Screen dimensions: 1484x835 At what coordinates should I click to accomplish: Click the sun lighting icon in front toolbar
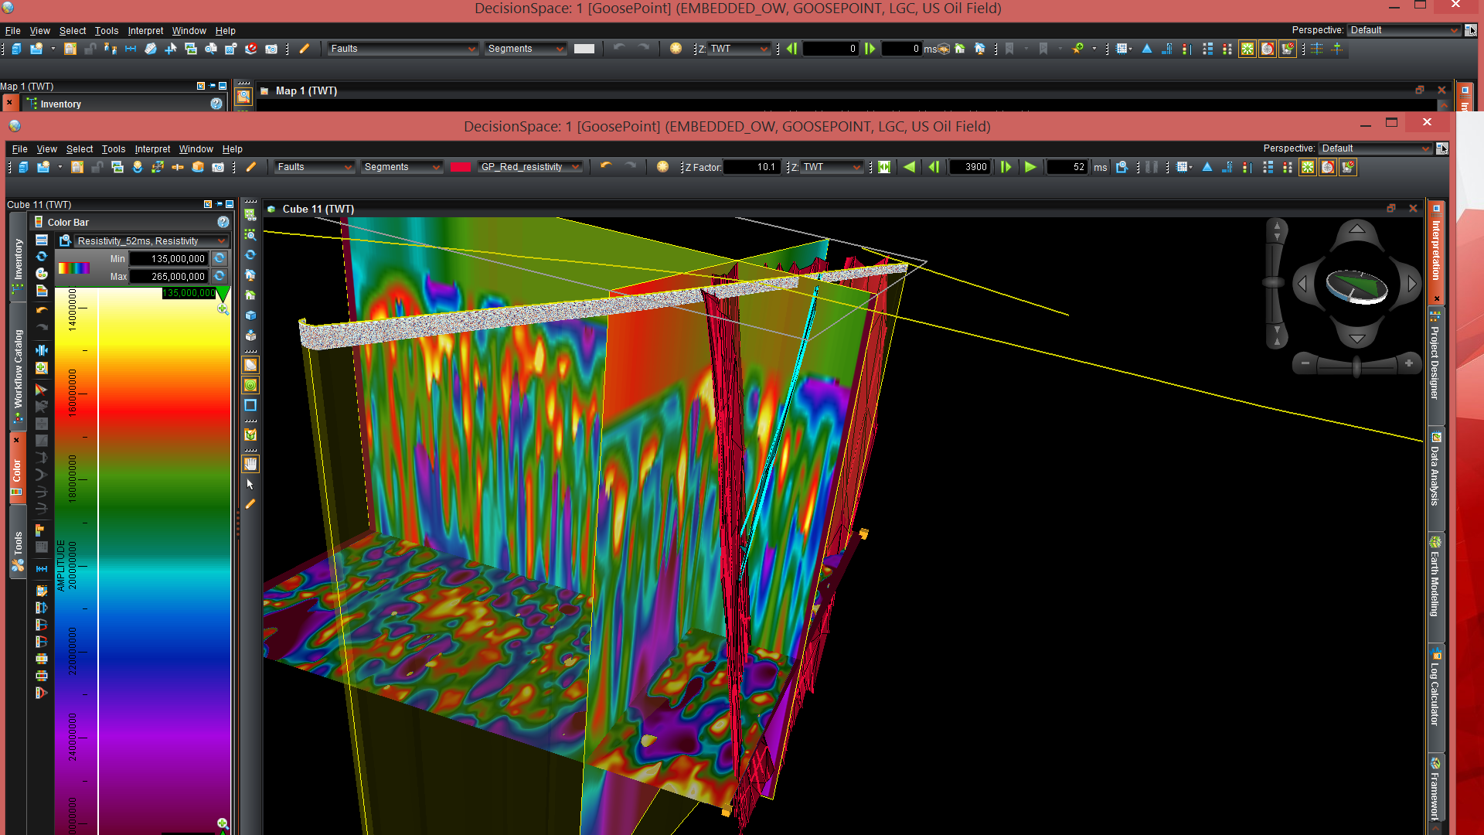coord(662,167)
